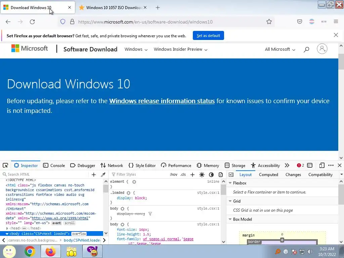Go back using the browser back arrow
Viewport: 344px width, 258px height.
(x=8, y=22)
